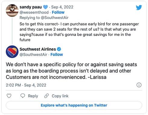
Task: Click the @weseemthood handle
Action: [34, 12]
